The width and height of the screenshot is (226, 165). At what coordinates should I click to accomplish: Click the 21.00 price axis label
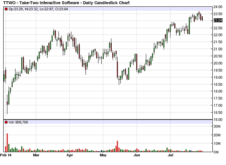click(x=218, y=49)
